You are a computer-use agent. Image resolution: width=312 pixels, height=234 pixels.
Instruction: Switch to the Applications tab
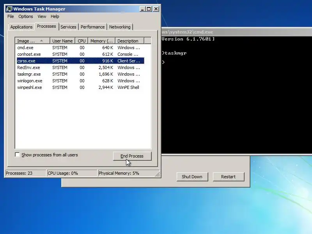point(21,27)
